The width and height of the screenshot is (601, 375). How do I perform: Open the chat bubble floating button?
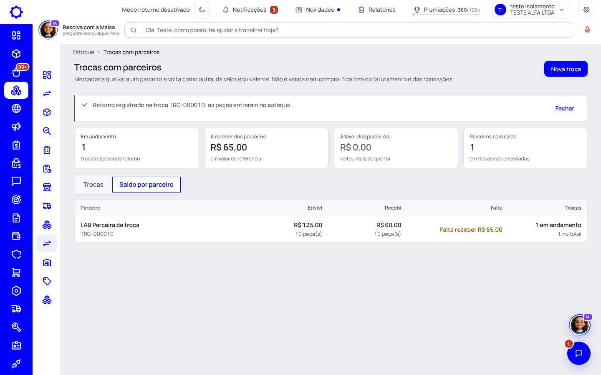coord(578,353)
